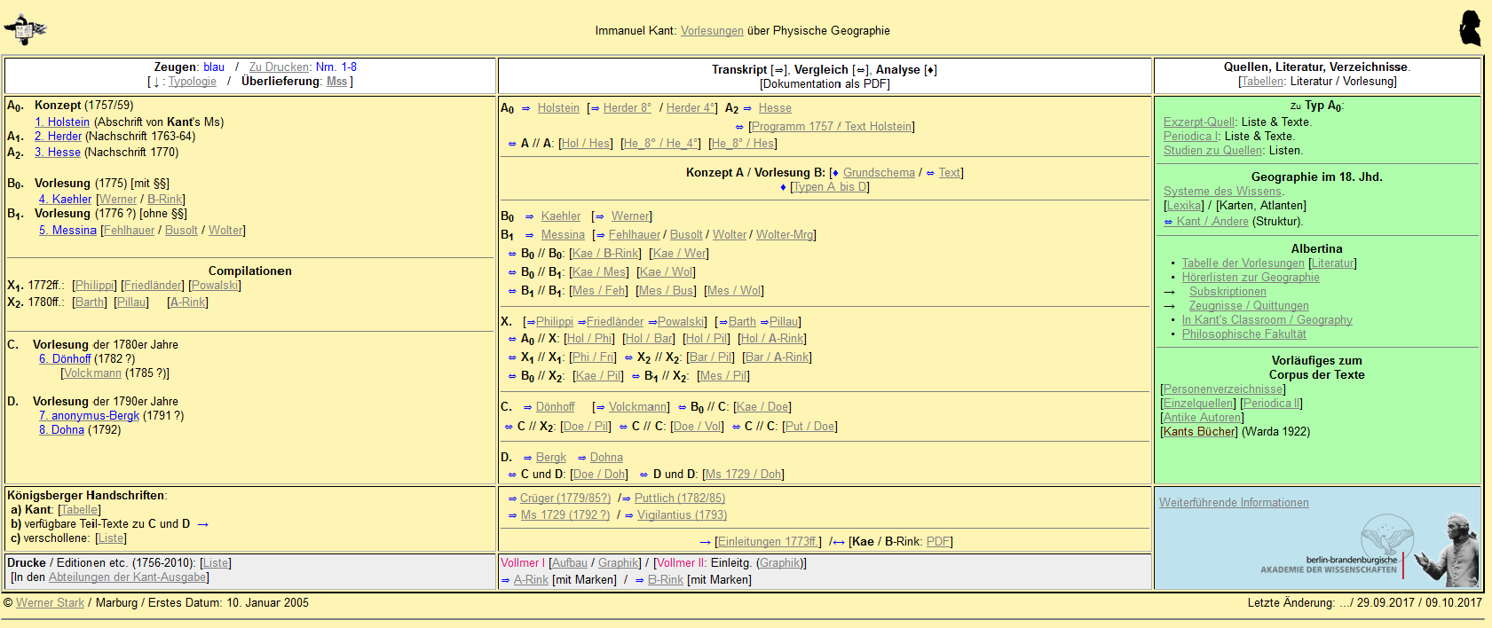Open the '1. Holstein' manuscript link
The height and width of the screenshot is (628, 1492).
point(62,122)
